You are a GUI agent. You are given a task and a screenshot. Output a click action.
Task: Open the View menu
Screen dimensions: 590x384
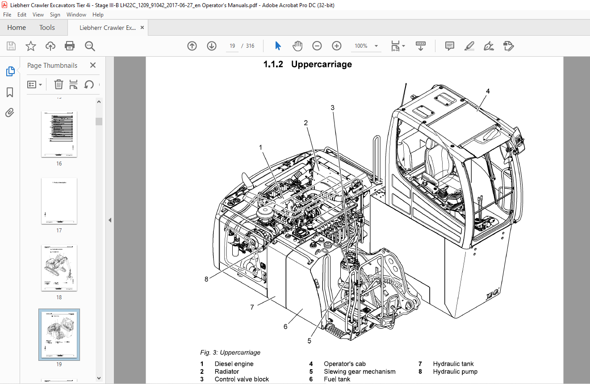[38, 15]
